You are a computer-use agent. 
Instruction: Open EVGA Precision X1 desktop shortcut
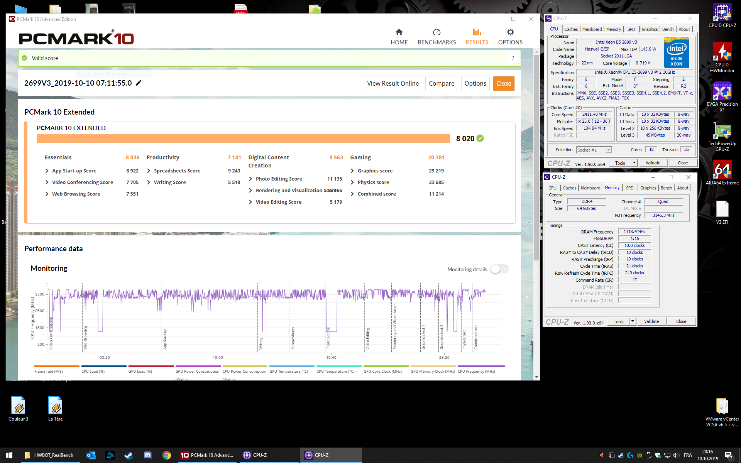point(722,97)
